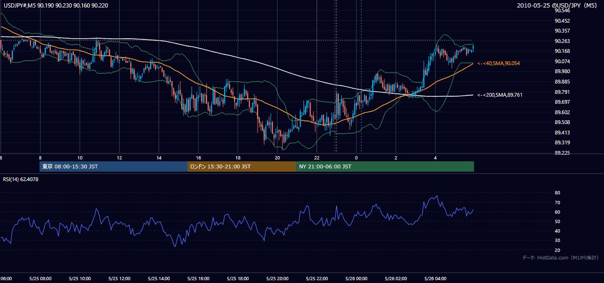Screen dimensions: 604x283
Task: Click price axis label 90.546
Action: click(x=562, y=10)
